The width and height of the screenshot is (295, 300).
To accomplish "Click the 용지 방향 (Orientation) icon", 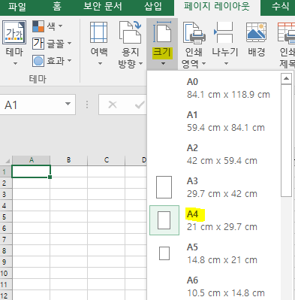I will point(130,32).
